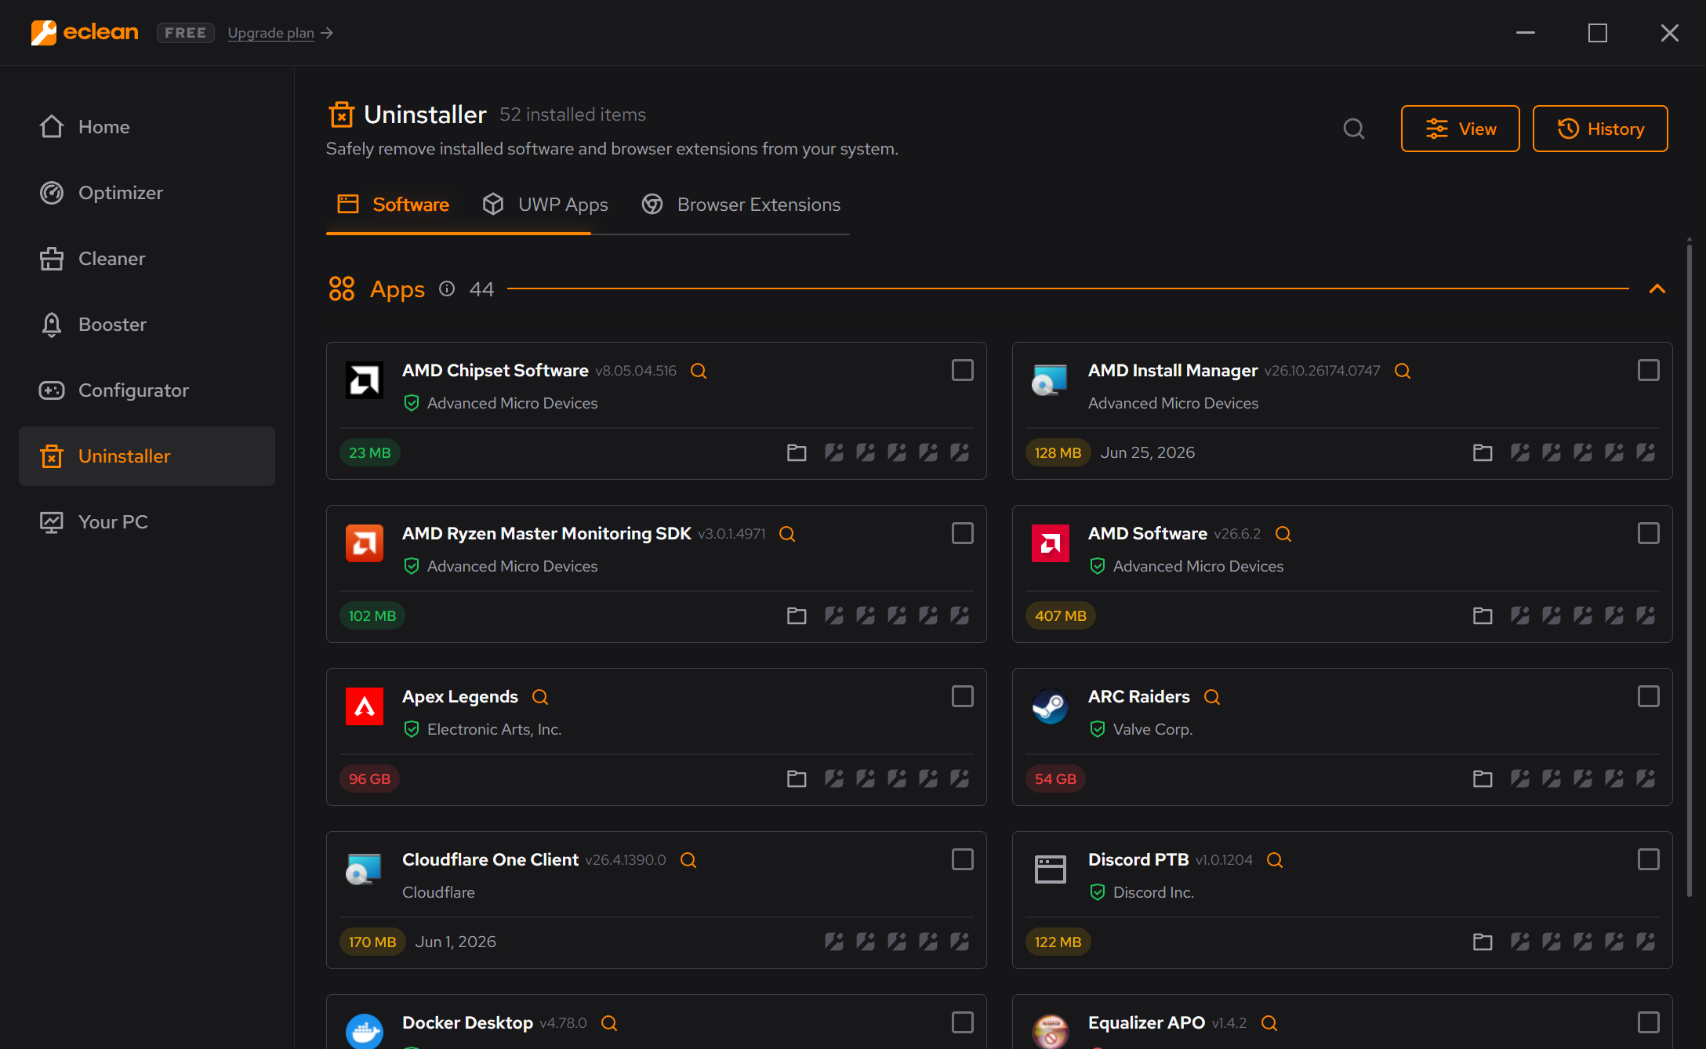Image resolution: width=1706 pixels, height=1049 pixels.
Task: Check AMD Ryzen Master Monitoring SDK for removal
Action: pyautogui.click(x=963, y=533)
